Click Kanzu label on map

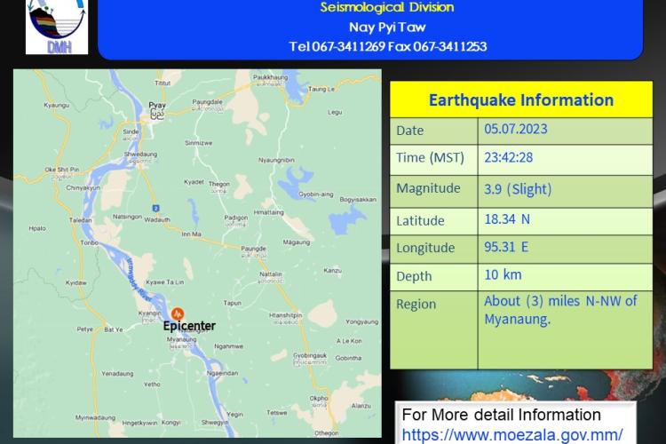pos(333,271)
